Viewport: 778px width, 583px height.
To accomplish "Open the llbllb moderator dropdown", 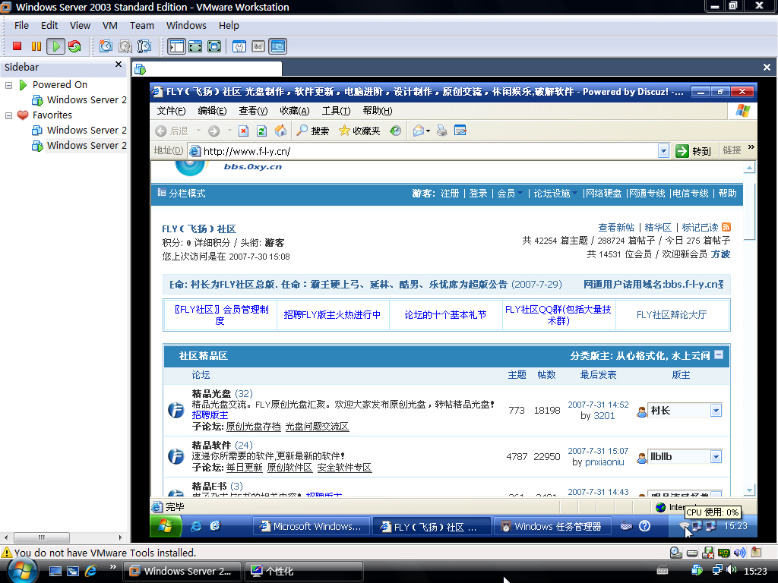I will [x=685, y=456].
